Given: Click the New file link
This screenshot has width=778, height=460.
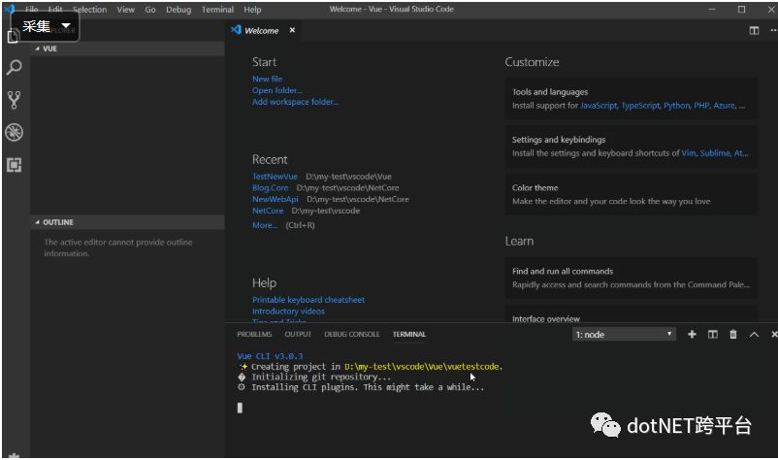Looking at the screenshot, I should (267, 79).
